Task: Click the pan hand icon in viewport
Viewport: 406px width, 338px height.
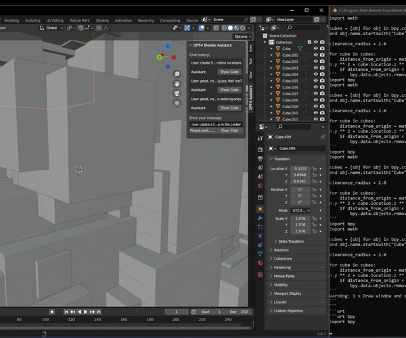Action: (x=177, y=84)
